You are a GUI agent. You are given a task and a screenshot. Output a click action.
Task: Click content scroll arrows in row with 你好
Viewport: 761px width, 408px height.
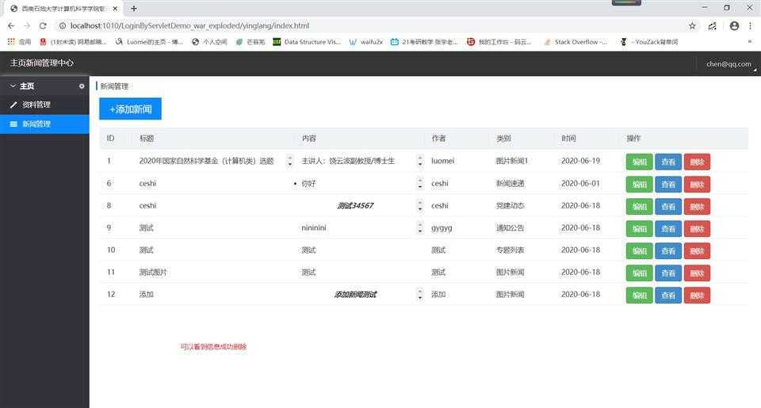coord(420,183)
